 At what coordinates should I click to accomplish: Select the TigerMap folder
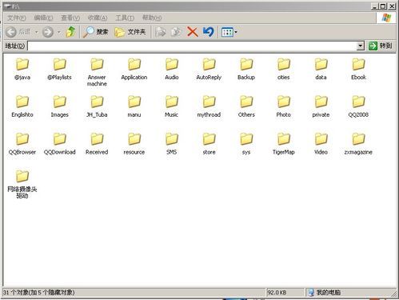[284, 144]
